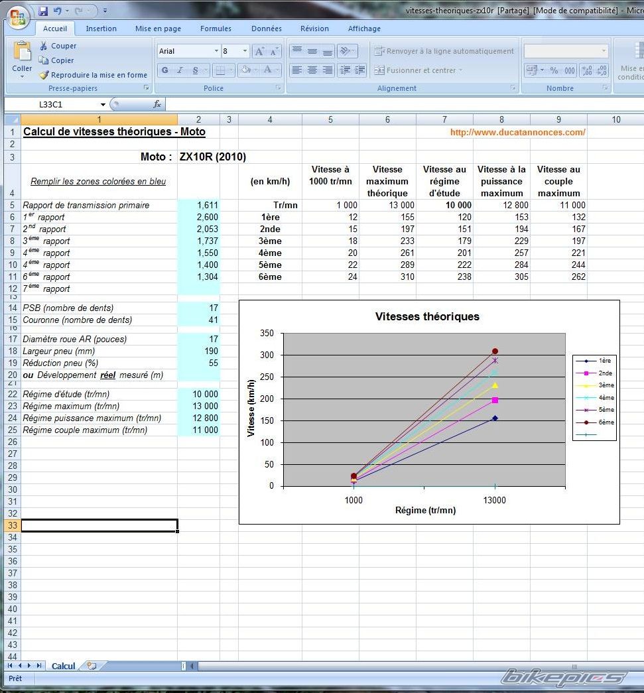Viewport: 644px width, 693px height.
Task: Activate Reproduire la mise en forme painter
Action: (x=94, y=75)
